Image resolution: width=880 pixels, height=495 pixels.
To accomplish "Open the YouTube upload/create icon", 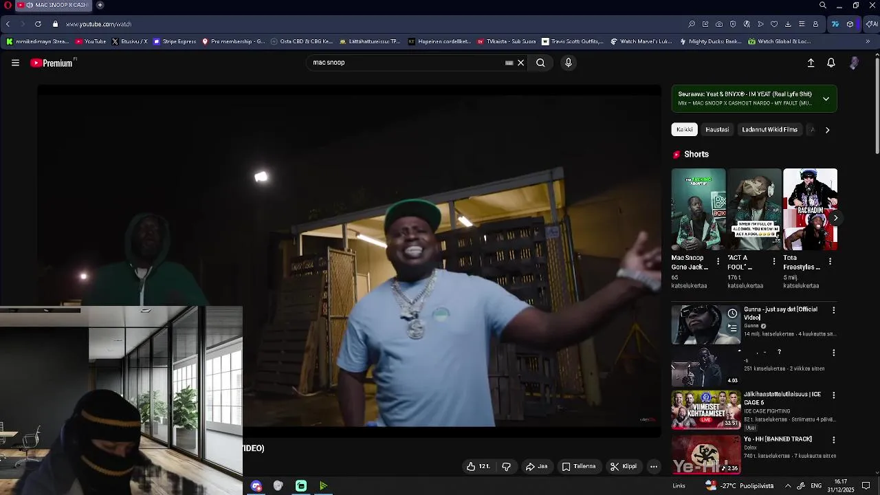I will (811, 63).
